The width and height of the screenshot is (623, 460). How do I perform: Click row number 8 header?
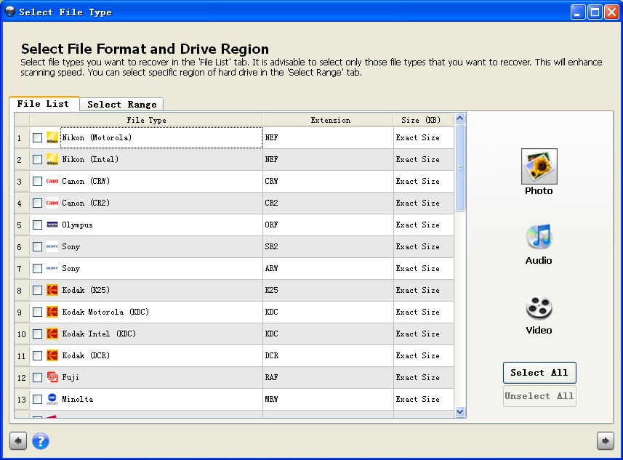pos(22,291)
